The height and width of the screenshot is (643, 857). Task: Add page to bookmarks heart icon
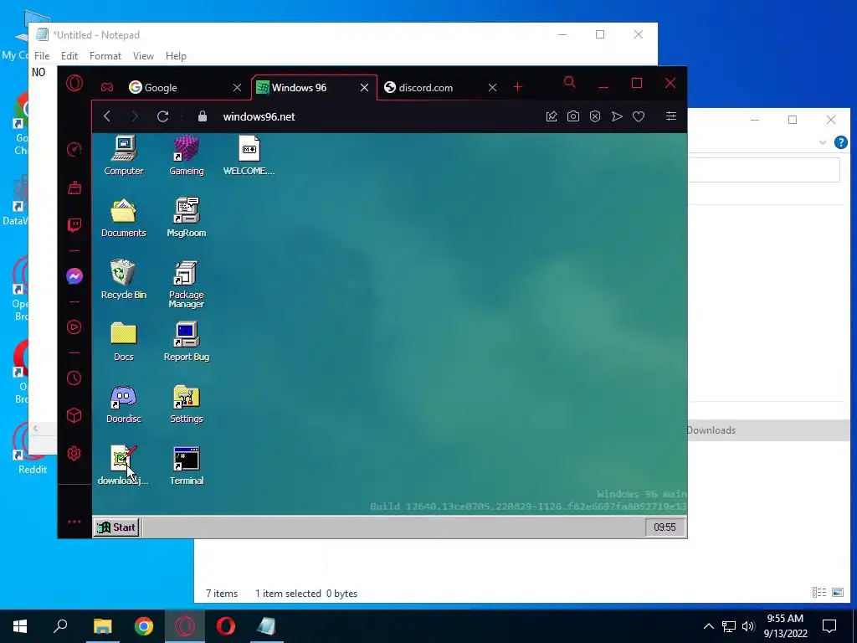point(639,116)
